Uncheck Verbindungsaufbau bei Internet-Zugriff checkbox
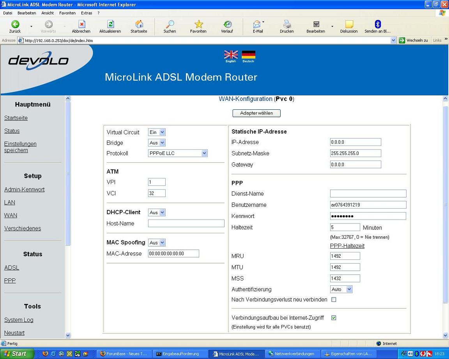 [334, 318]
